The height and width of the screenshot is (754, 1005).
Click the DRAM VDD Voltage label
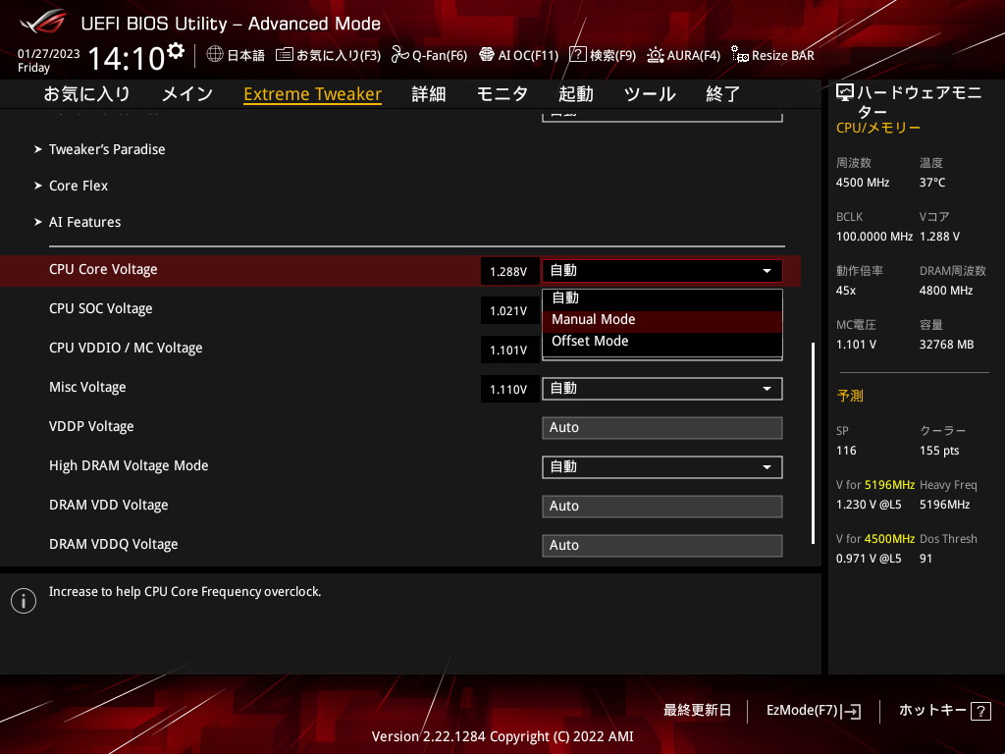(108, 506)
